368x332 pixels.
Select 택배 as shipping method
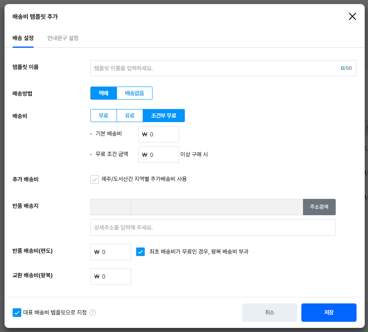tap(103, 93)
